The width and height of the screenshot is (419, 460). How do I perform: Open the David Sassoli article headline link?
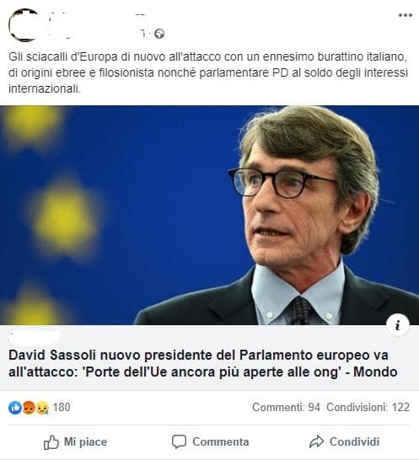pos(203,363)
